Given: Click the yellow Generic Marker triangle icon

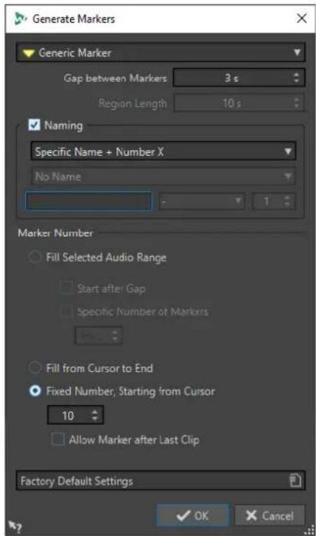Looking at the screenshot, I should coord(28,53).
